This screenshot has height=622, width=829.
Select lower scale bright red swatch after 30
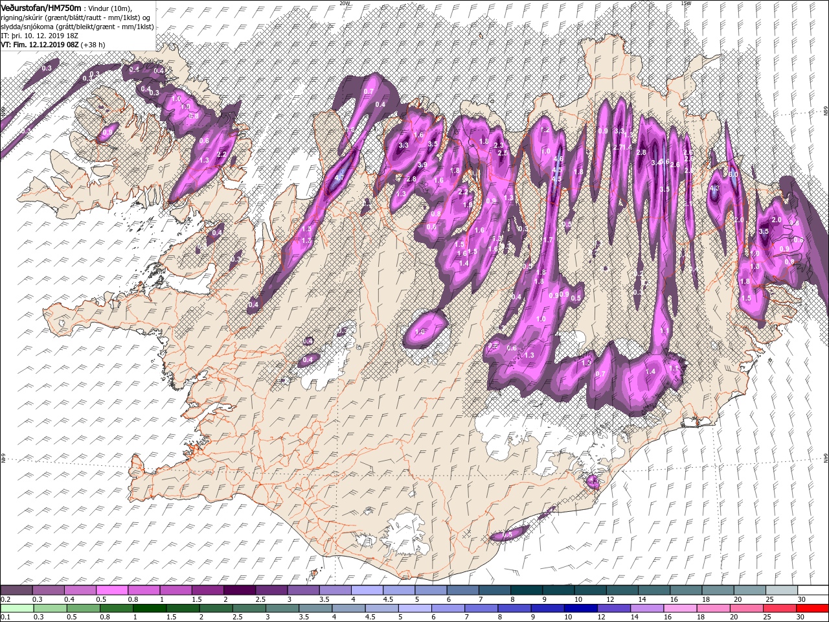click(x=812, y=608)
